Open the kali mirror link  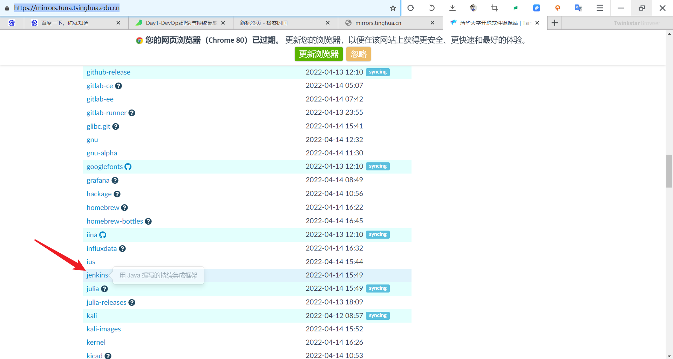[91, 316]
